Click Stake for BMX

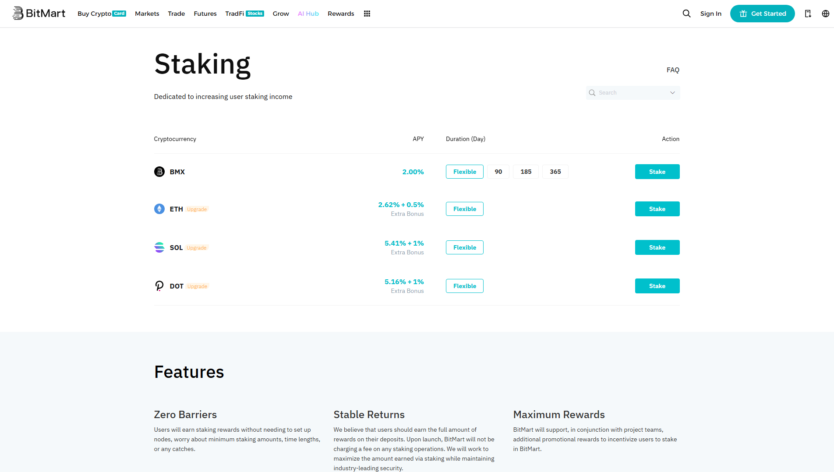(x=657, y=172)
